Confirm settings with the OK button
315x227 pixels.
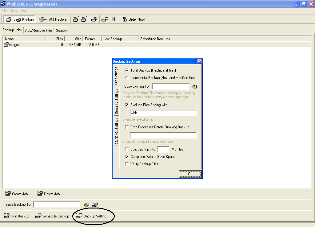pos(190,174)
